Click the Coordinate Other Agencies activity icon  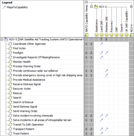[10, 44]
